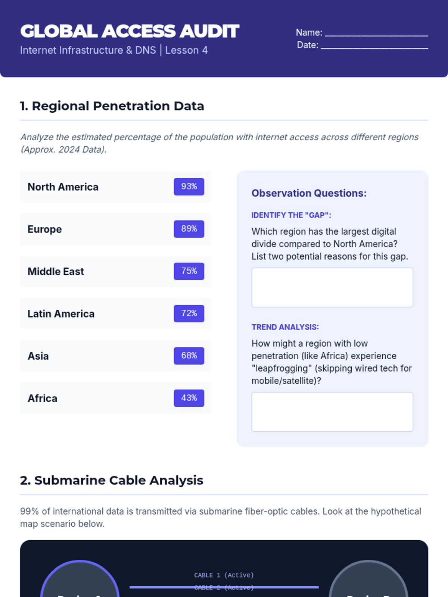Click the Name blank line in header
Screen dimensions: 448x597
[x=376, y=33]
